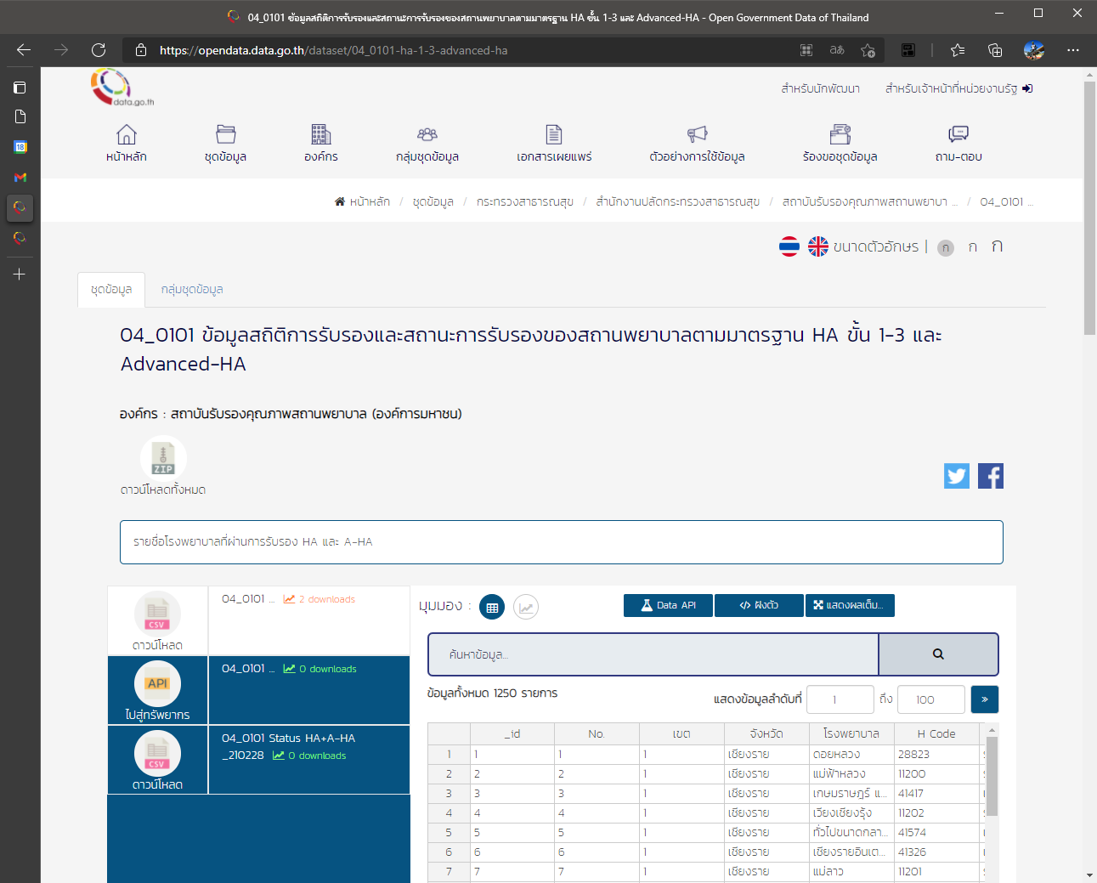
Task: Download all files via the ZIP icon
Action: [163, 457]
